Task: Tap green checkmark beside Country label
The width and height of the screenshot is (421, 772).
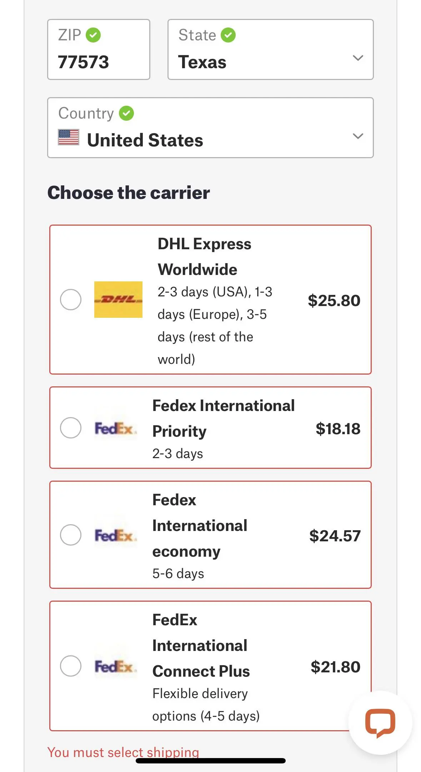Action: pyautogui.click(x=126, y=113)
